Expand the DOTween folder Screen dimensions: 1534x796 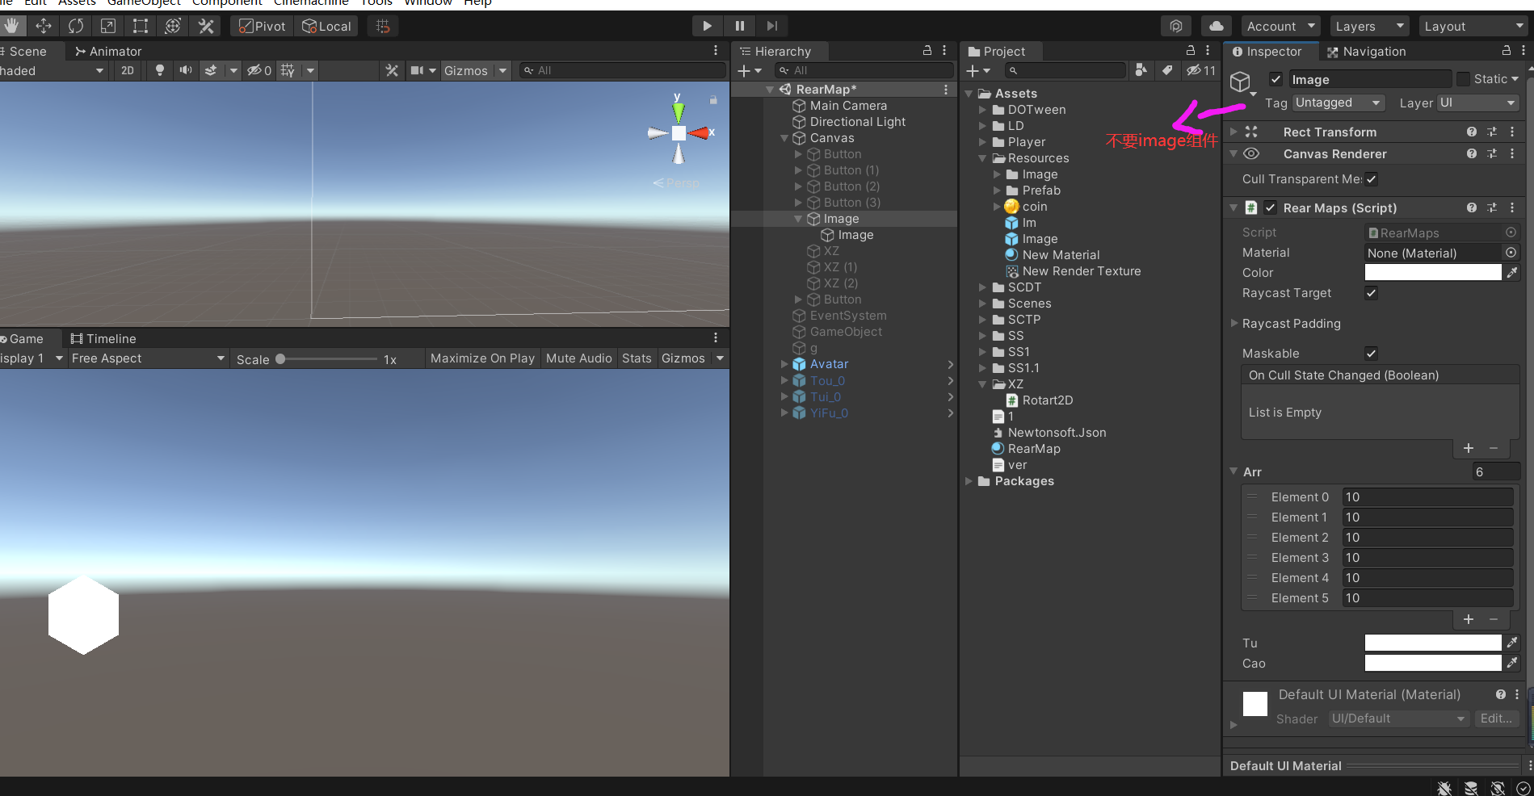(982, 110)
